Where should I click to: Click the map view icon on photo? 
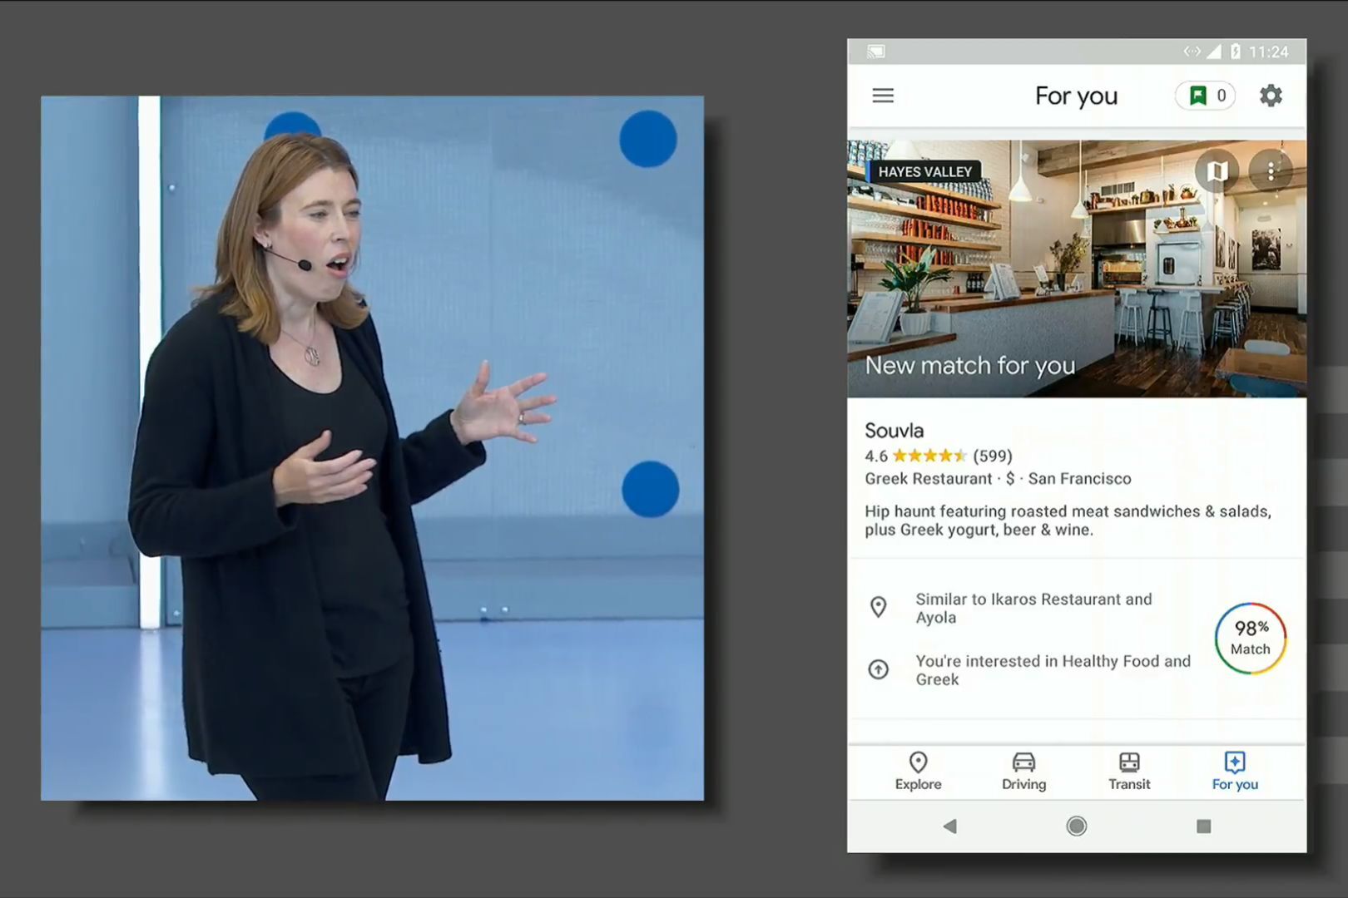[x=1217, y=172]
